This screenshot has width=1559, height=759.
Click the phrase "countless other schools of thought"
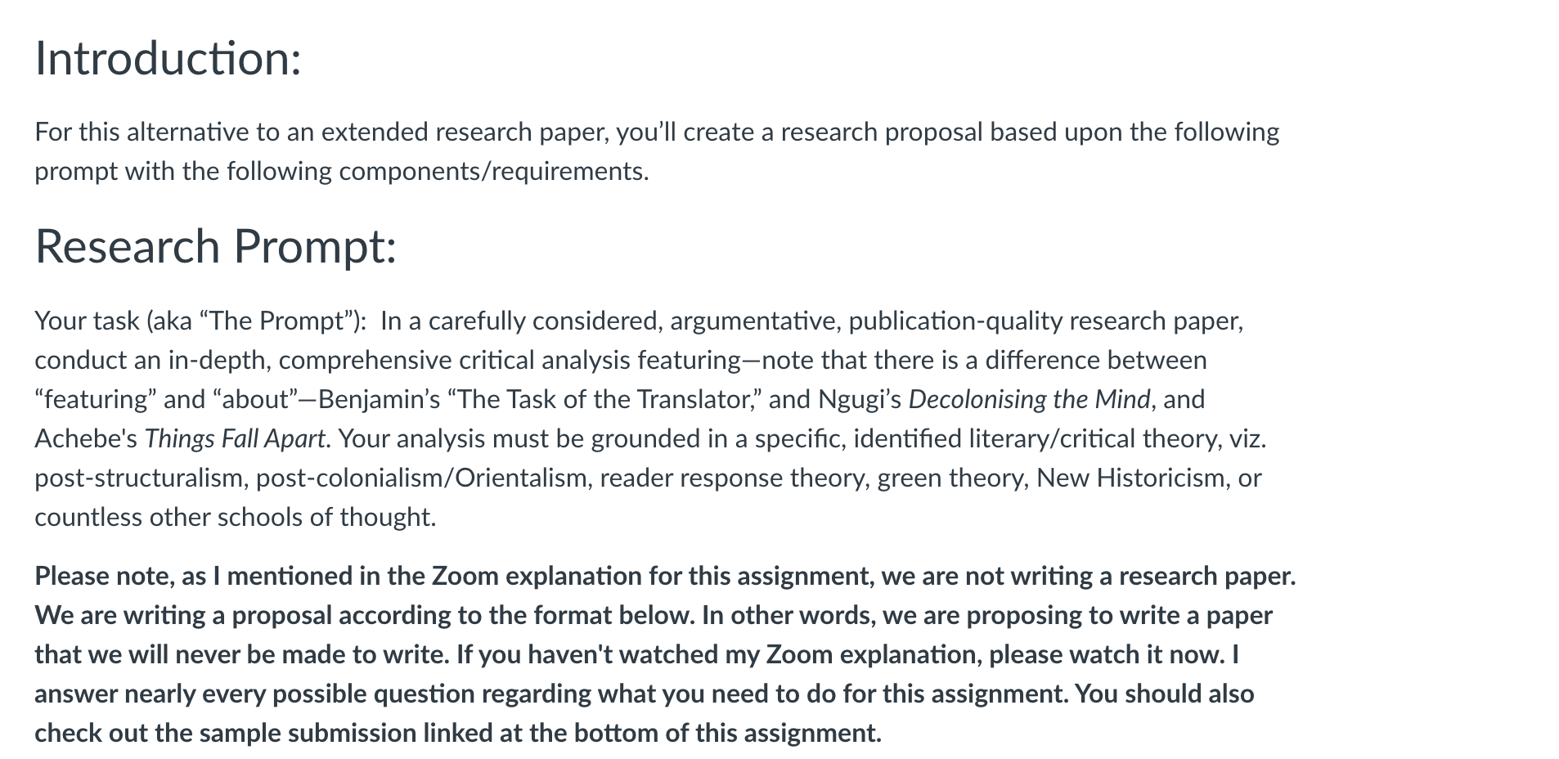[233, 517]
